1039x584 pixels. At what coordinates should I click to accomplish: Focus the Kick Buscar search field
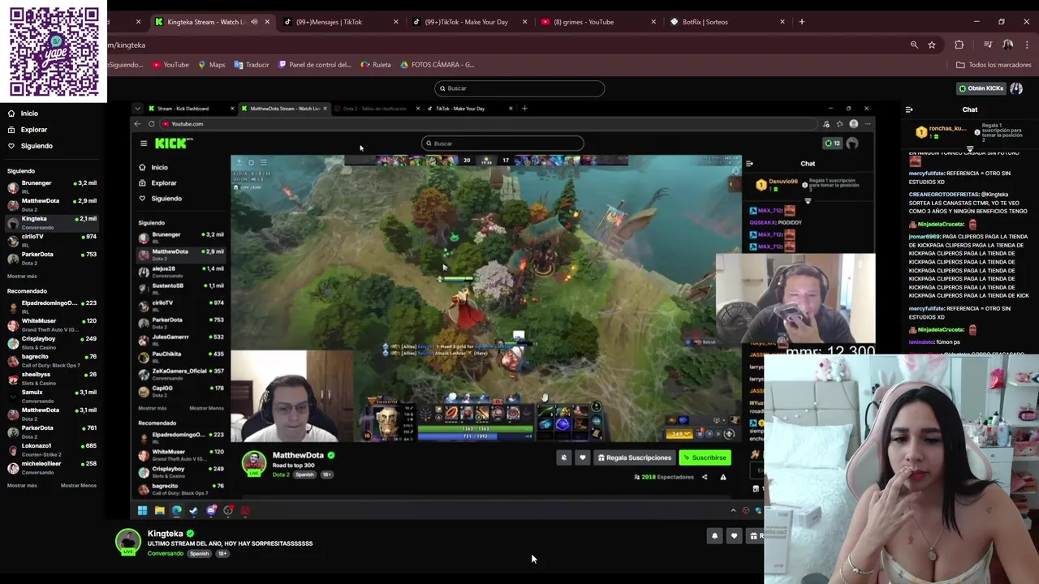tap(519, 88)
